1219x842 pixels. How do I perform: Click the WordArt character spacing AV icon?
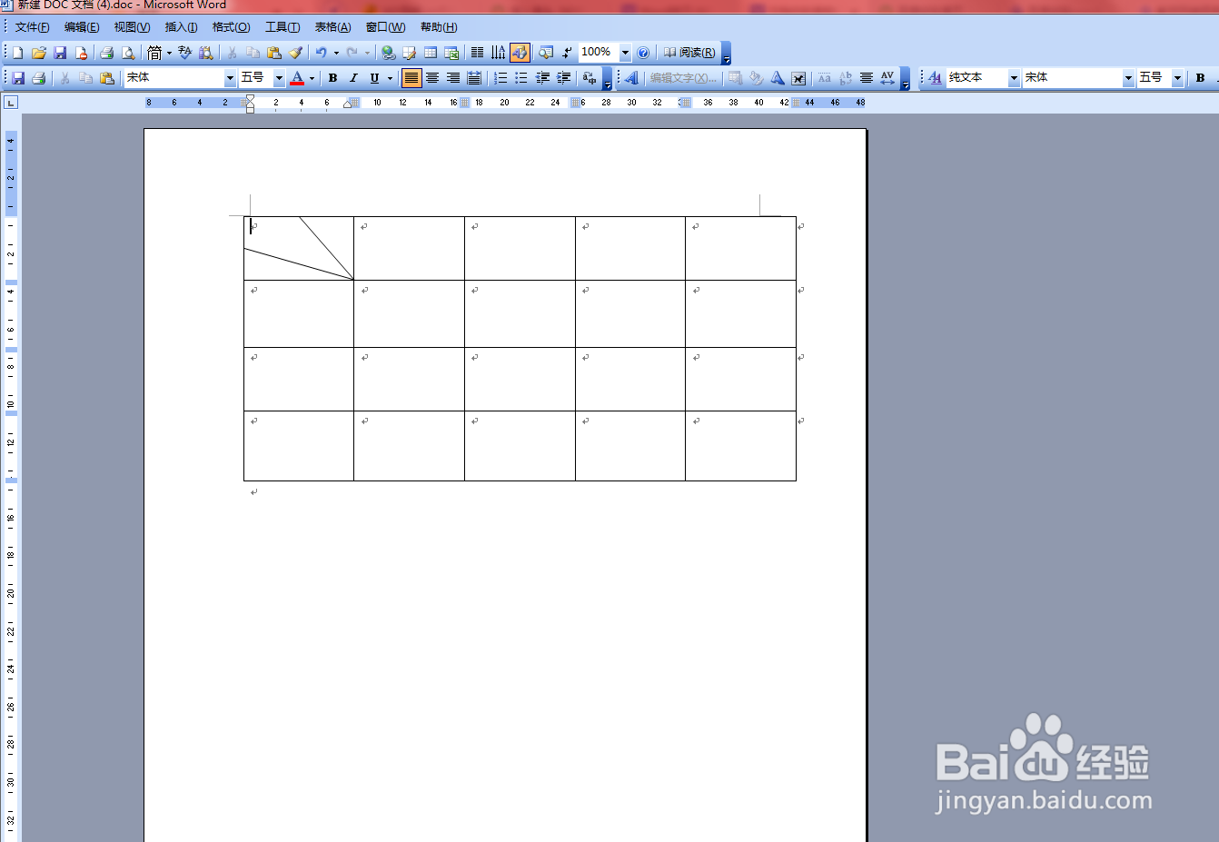tap(887, 78)
